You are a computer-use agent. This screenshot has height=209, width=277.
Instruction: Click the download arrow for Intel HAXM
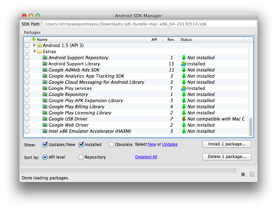(184, 131)
